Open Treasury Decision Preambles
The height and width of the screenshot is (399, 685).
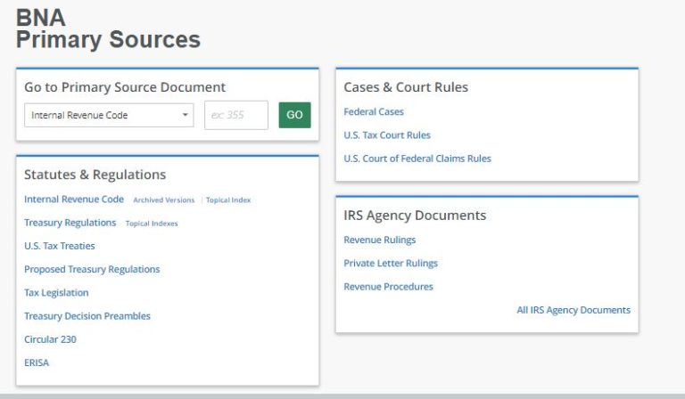pyautogui.click(x=87, y=316)
